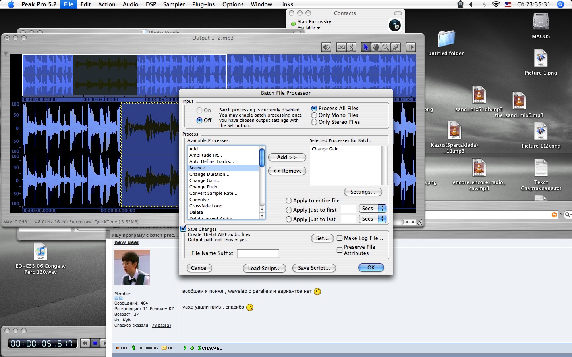
Task: Select Only Stereo Files option
Action: coord(314,122)
